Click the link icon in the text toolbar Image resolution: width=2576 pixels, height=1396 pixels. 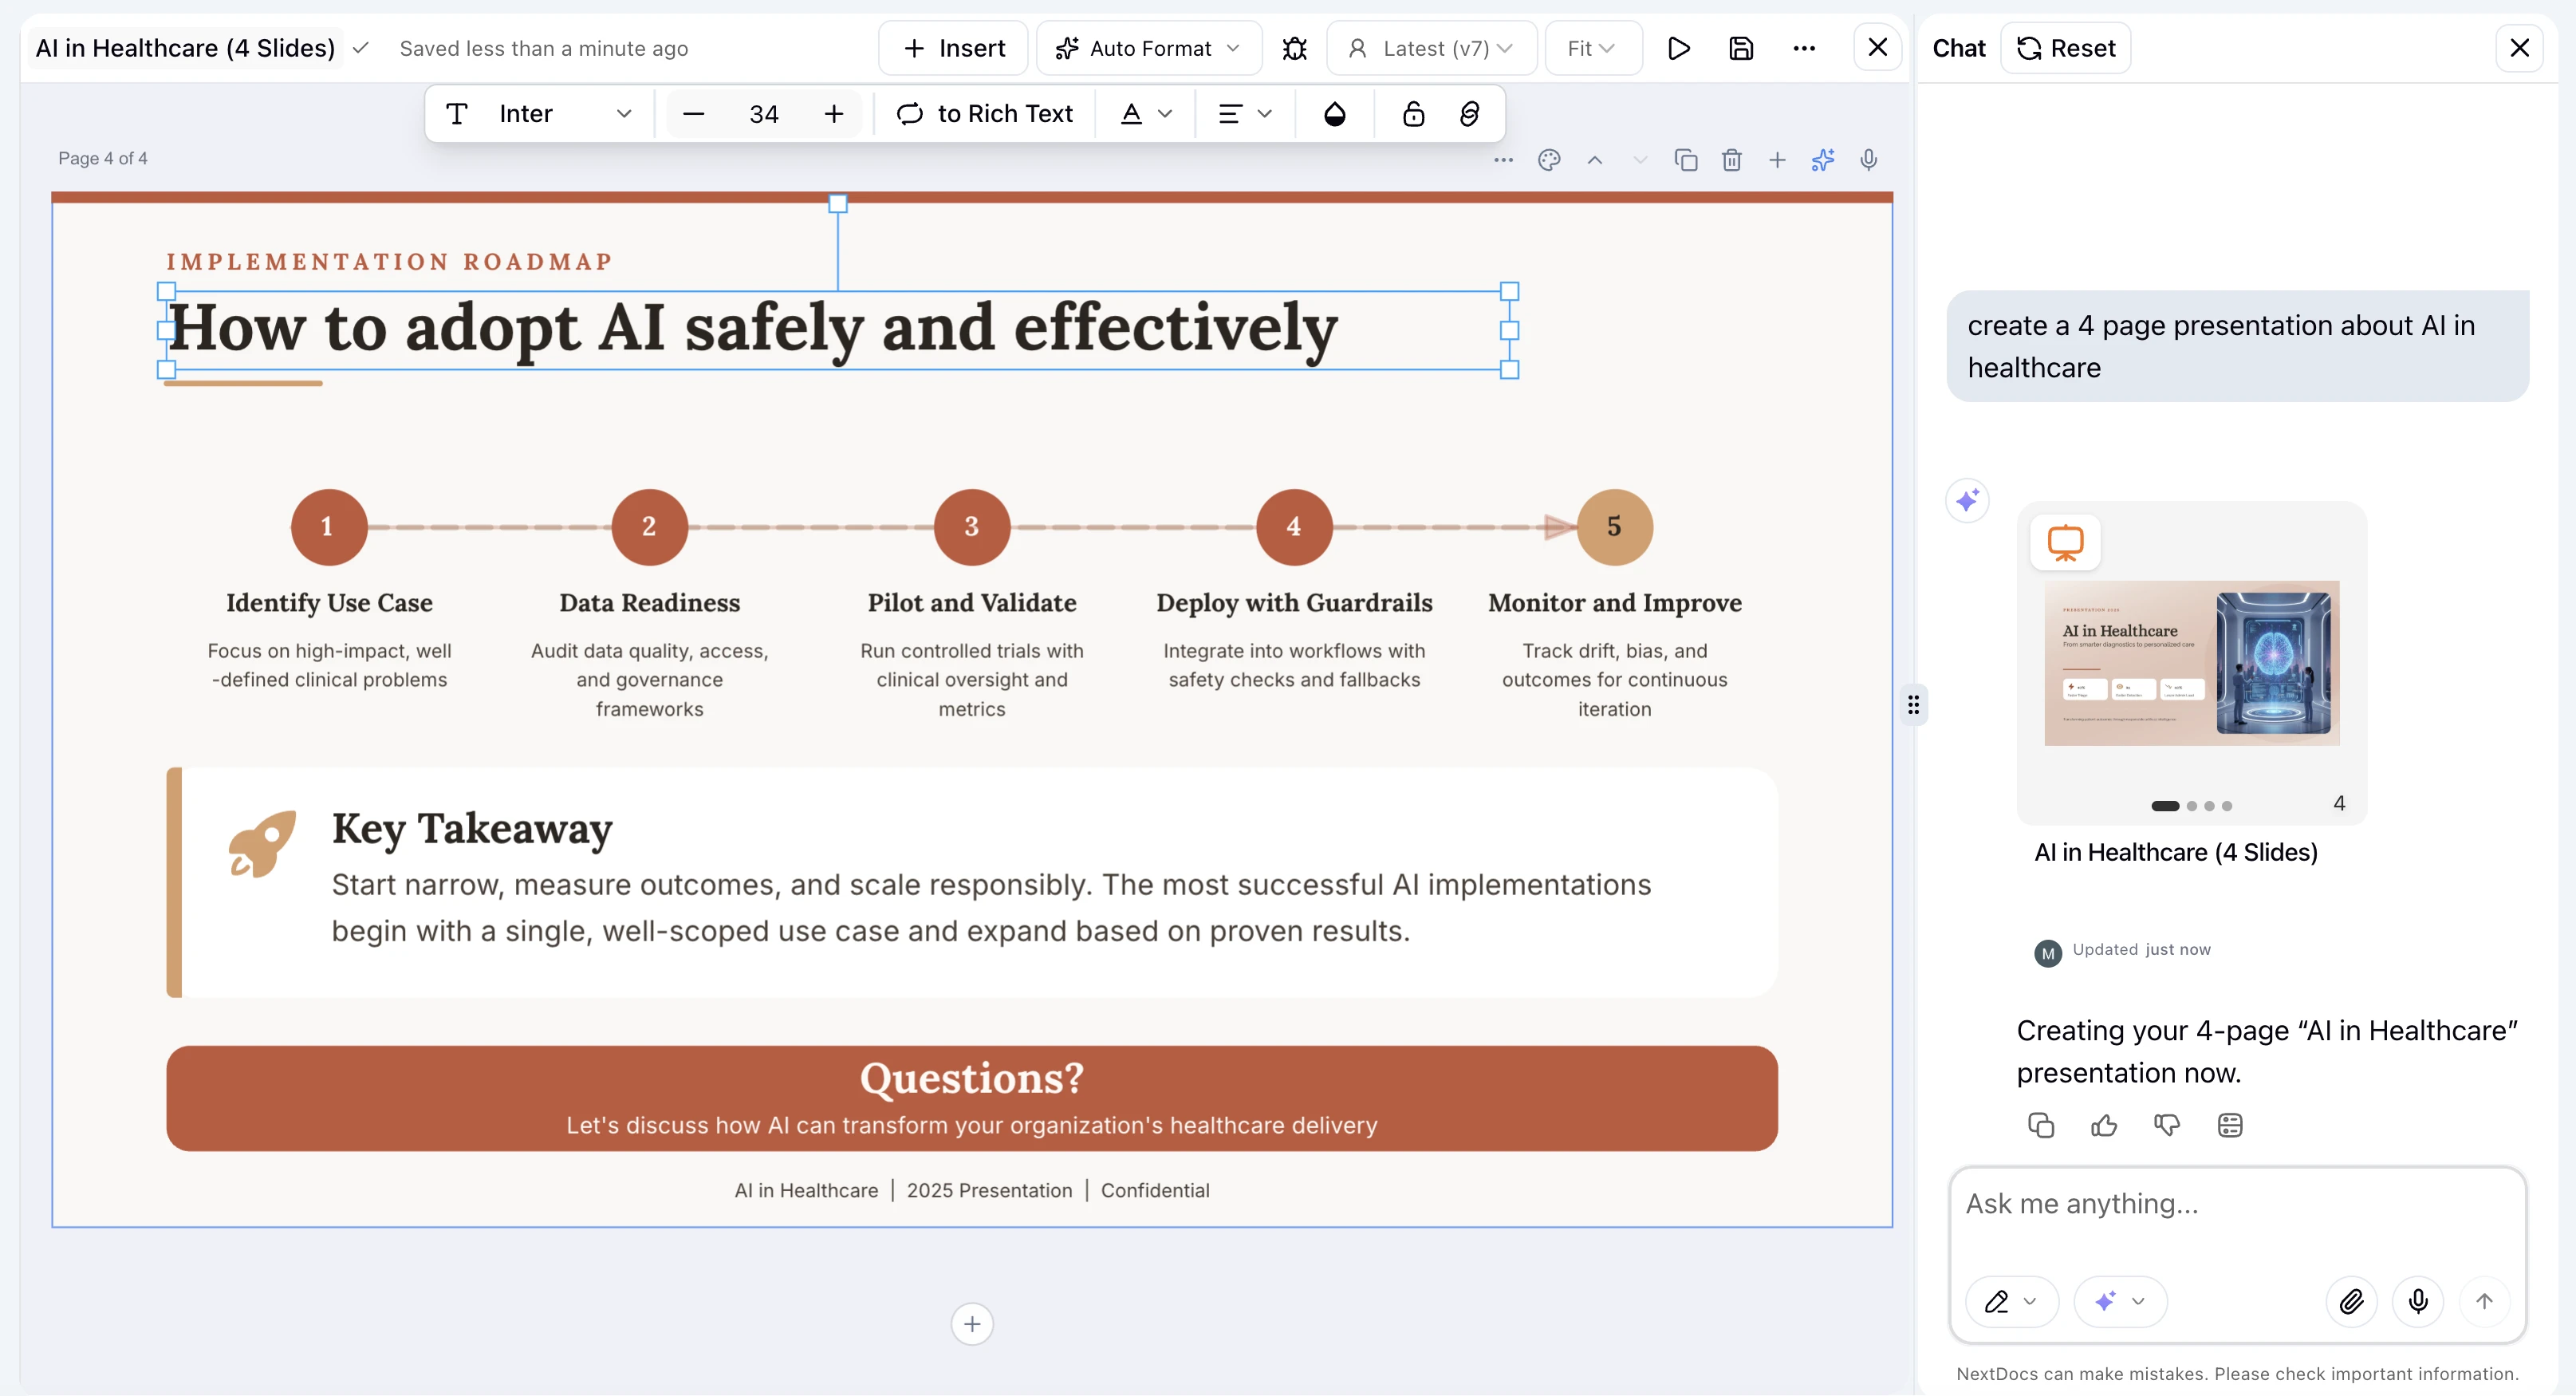[1469, 114]
